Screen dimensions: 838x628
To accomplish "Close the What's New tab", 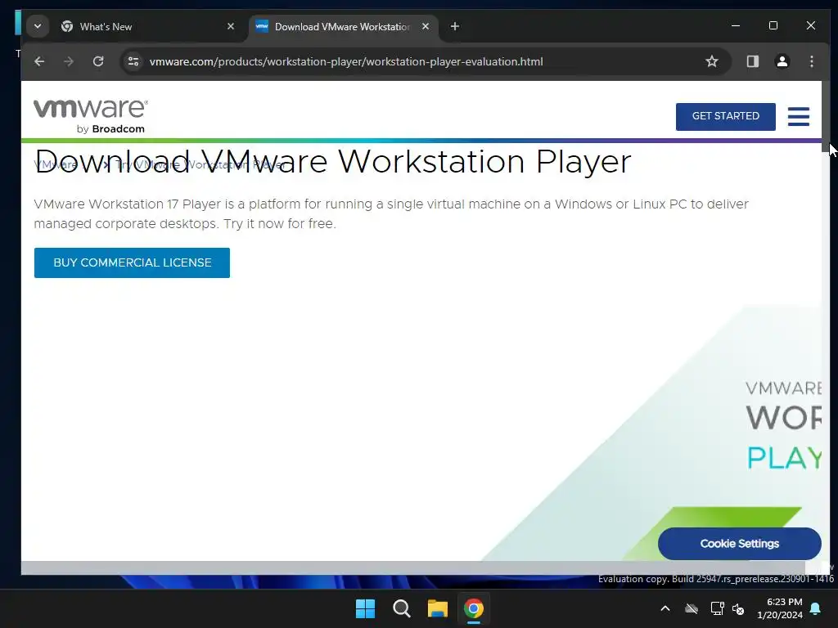I will pos(231,26).
